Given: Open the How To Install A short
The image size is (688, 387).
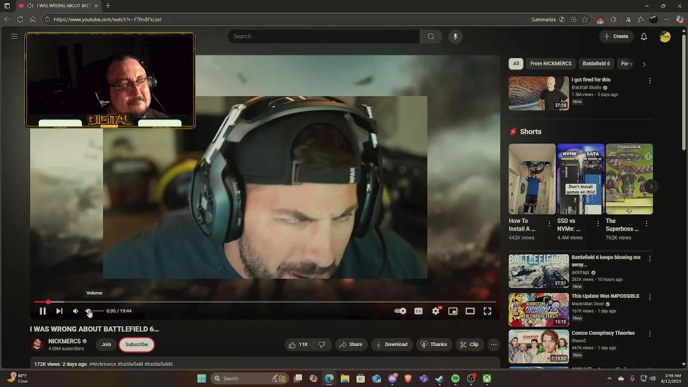Looking at the screenshot, I should click(x=532, y=179).
